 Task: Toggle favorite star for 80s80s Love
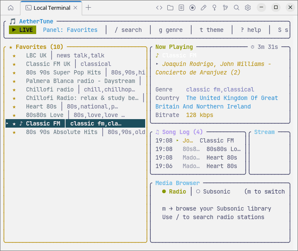(14, 115)
